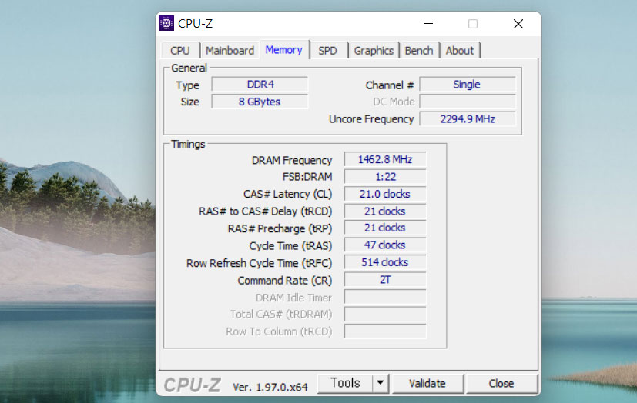Click the RAS# Precharge (tRP) value field
This screenshot has width=637, height=403.
tap(385, 228)
